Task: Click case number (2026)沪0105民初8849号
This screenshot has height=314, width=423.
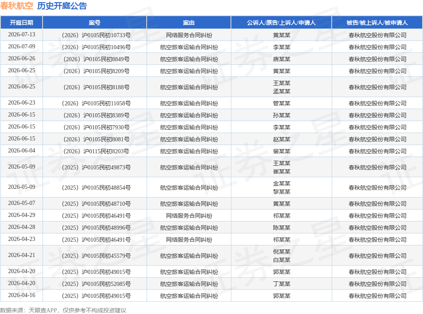Action: [96, 59]
